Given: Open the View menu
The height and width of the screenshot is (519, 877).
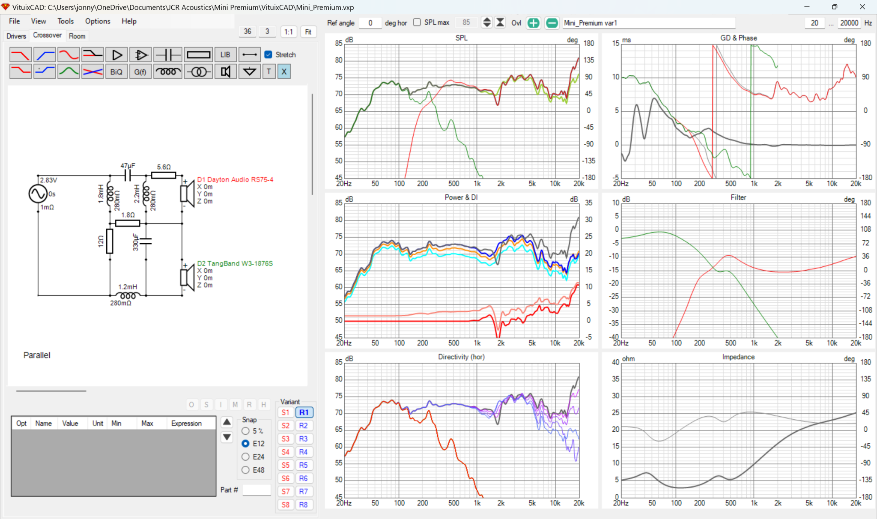Looking at the screenshot, I should [38, 21].
